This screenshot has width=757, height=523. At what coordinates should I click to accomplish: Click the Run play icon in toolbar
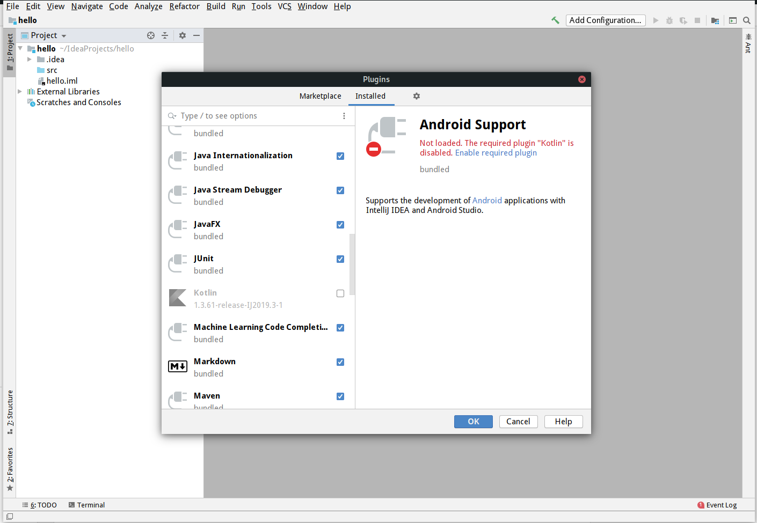(656, 20)
